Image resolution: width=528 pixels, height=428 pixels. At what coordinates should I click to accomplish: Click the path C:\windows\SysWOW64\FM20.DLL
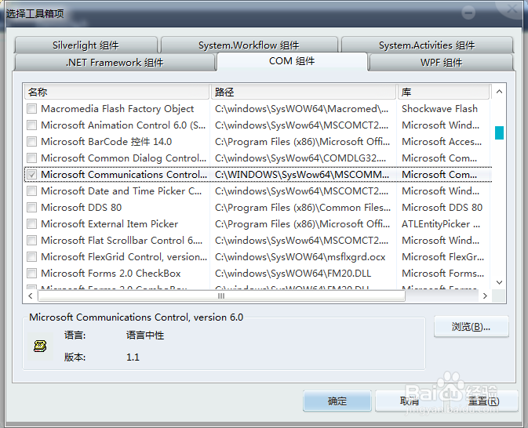click(293, 274)
